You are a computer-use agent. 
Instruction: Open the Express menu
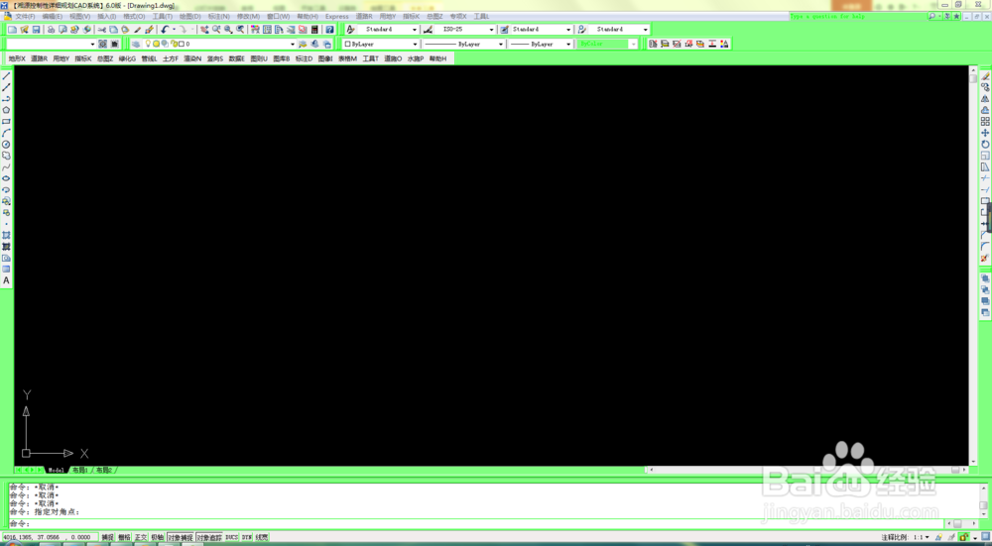(336, 17)
